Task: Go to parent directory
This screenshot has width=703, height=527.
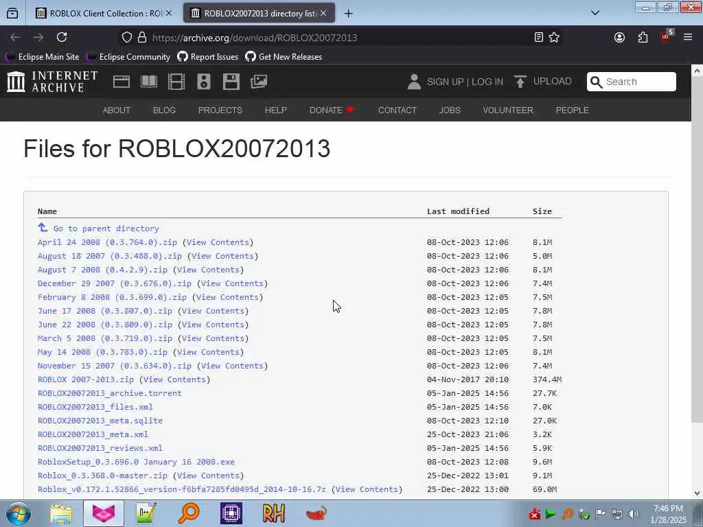Action: (x=106, y=229)
